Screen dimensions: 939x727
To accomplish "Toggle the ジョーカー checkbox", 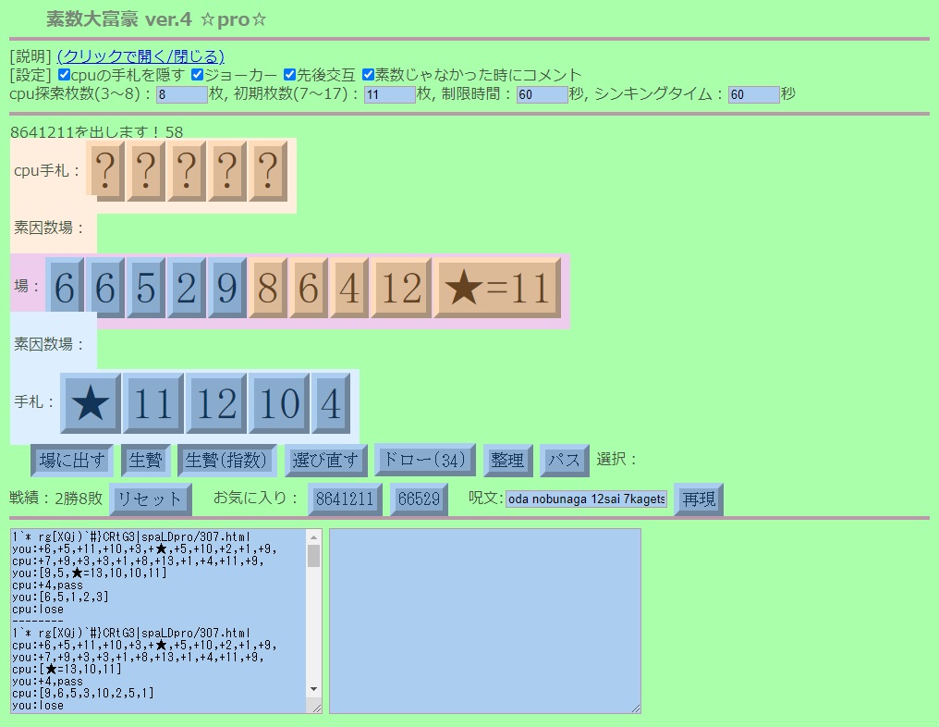I will pos(198,75).
